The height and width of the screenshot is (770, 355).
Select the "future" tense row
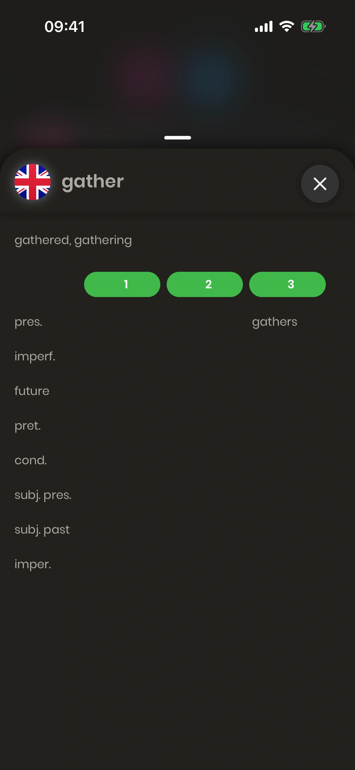(32, 391)
